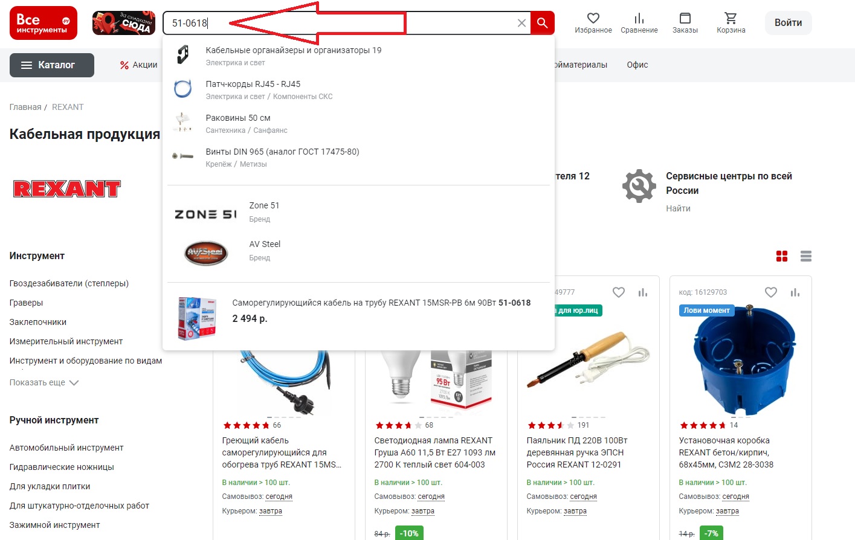Click courier date завтра for Греющий кабель
The width and height of the screenshot is (855, 540).
[271, 511]
